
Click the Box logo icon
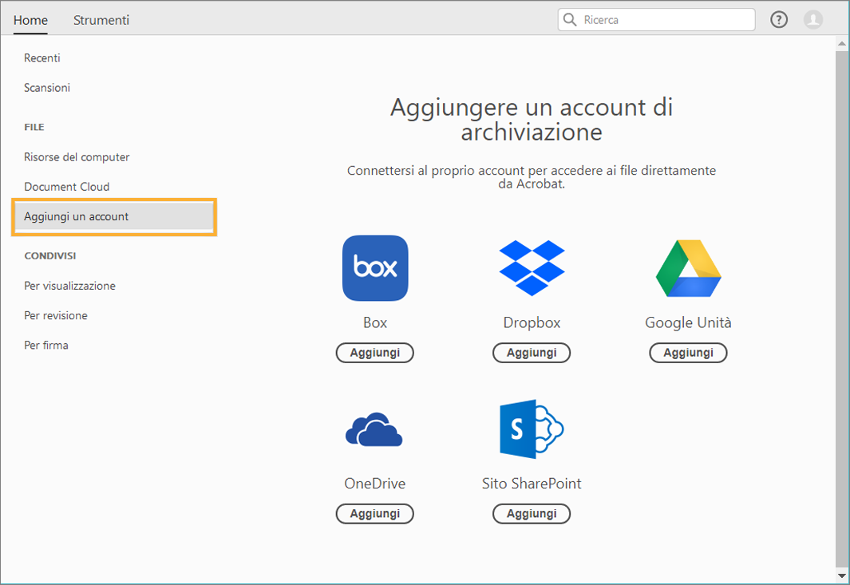[375, 268]
